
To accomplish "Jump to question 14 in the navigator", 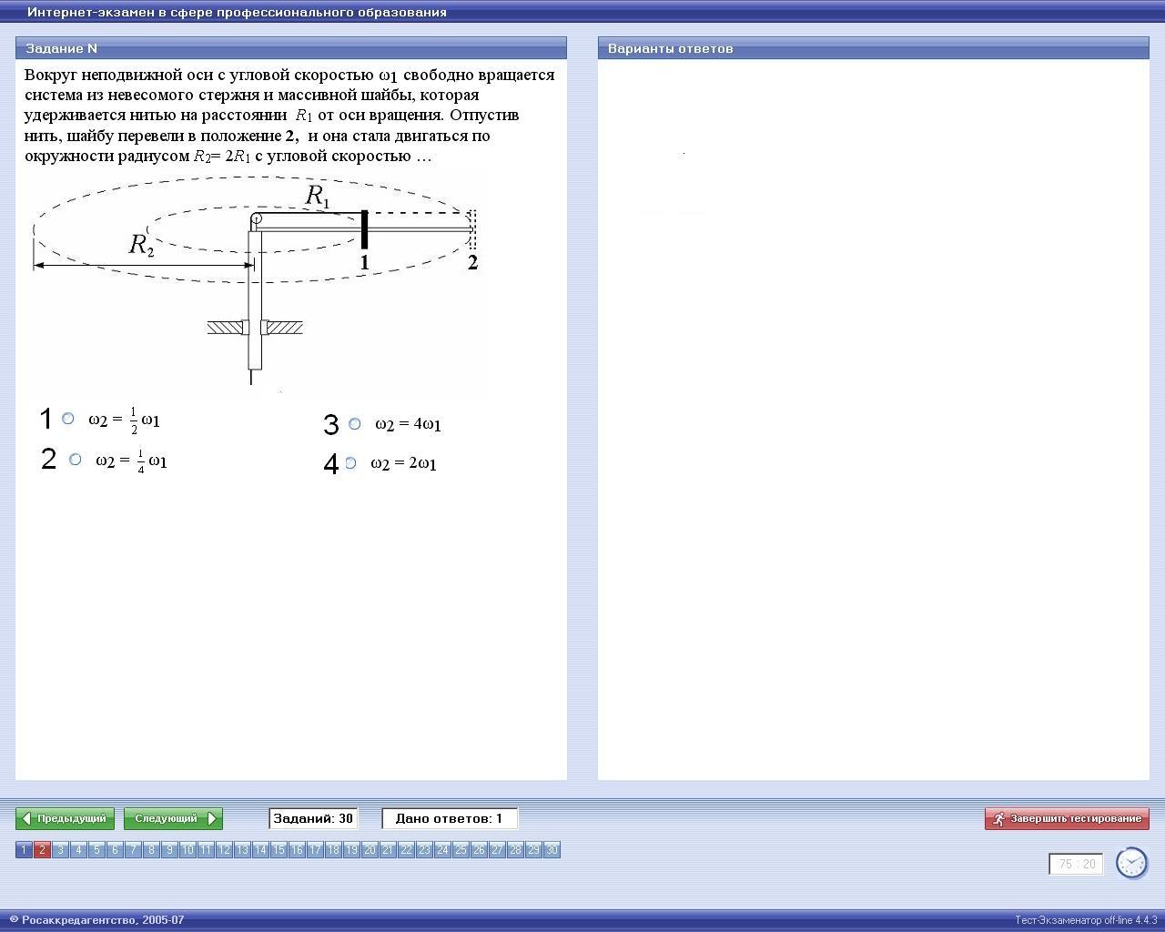I will pos(260,850).
